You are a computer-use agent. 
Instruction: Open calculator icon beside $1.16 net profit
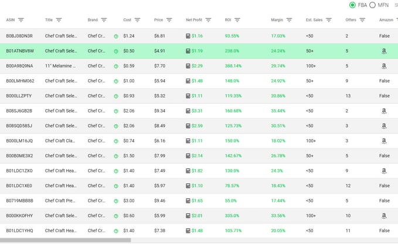tap(188, 36)
